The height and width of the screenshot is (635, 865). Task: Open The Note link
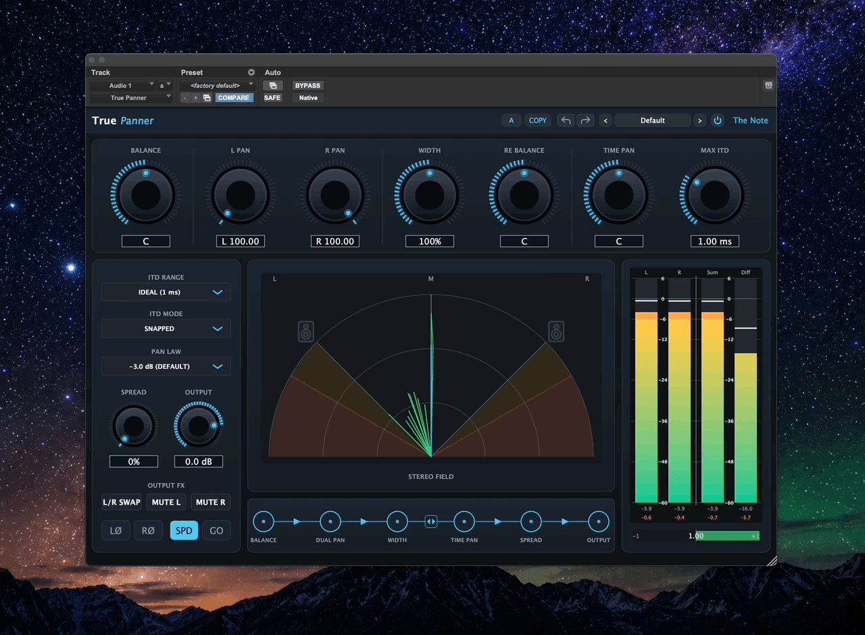coord(750,120)
